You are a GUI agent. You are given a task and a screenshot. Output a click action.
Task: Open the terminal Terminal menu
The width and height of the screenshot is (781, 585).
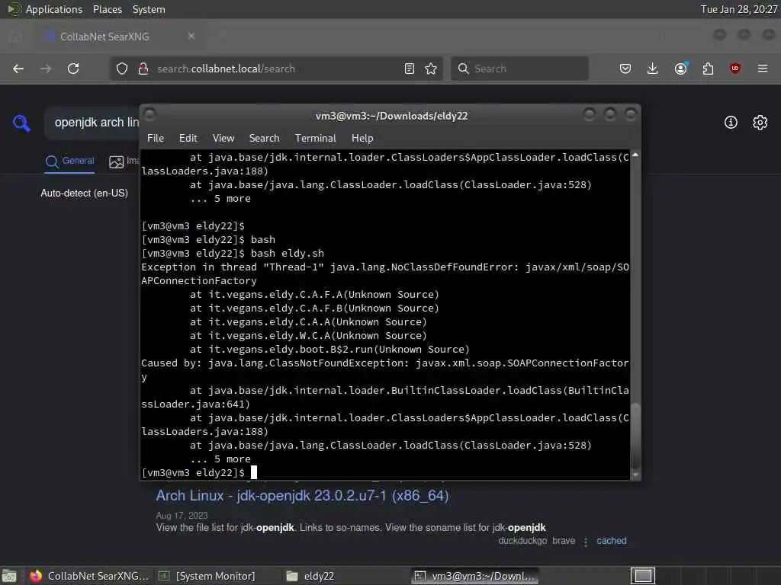tap(315, 139)
